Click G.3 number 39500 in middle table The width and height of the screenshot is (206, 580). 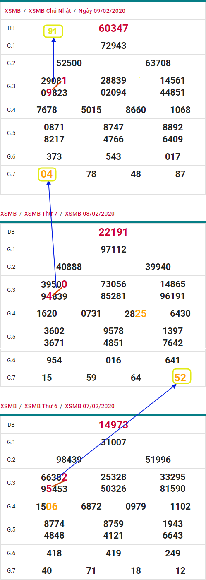point(54,284)
